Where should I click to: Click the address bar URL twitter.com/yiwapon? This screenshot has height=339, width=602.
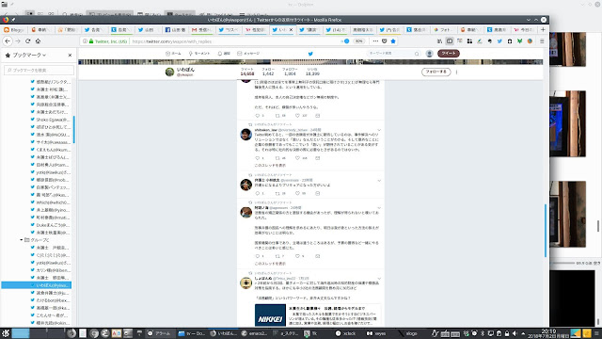172,41
